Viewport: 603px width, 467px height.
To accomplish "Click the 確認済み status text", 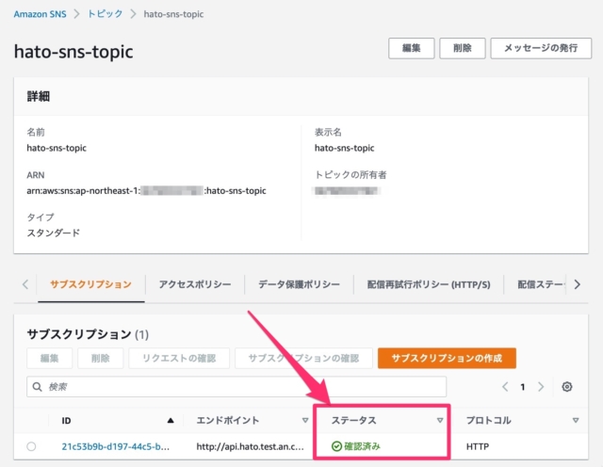I will (362, 446).
